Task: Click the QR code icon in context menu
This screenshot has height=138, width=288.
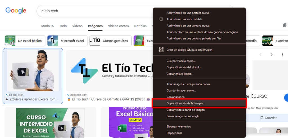Action: 161,50
